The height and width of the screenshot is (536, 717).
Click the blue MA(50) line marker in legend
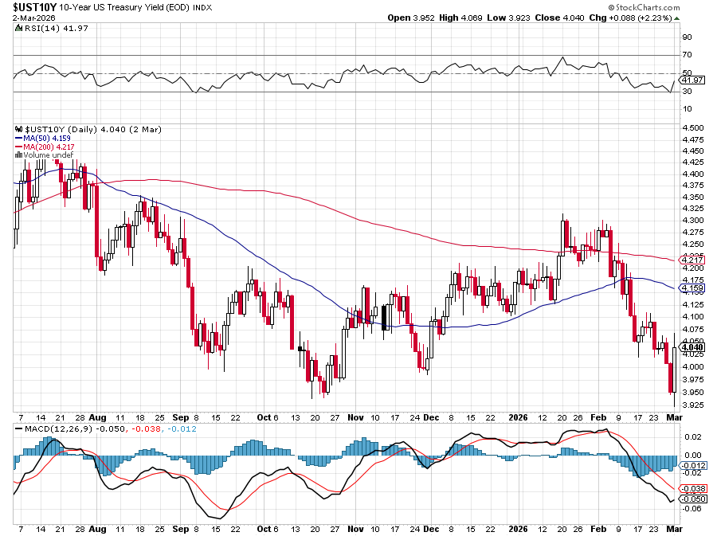19,138
